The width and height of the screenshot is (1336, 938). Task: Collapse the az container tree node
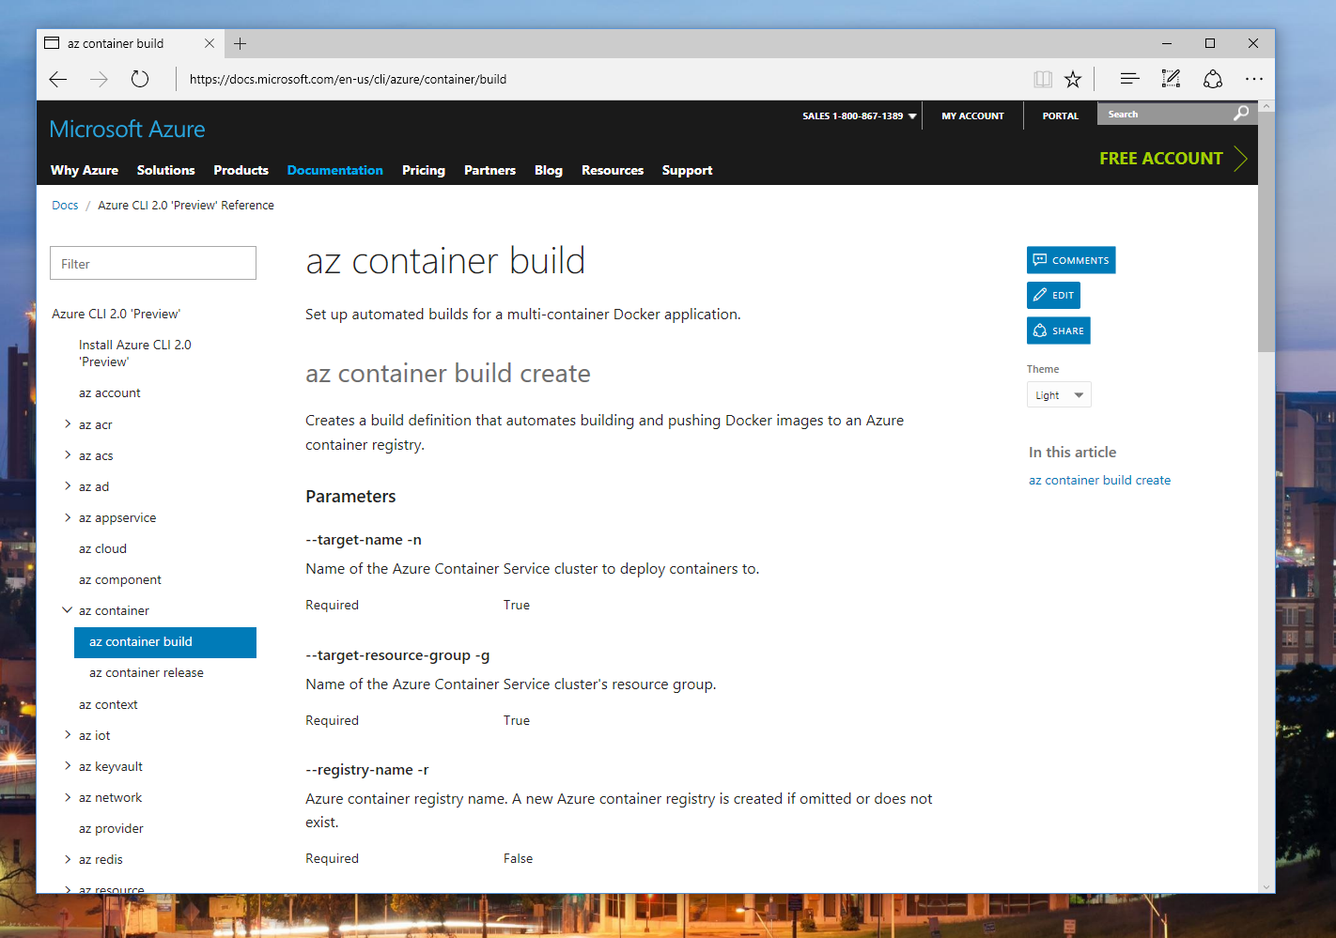tap(68, 610)
